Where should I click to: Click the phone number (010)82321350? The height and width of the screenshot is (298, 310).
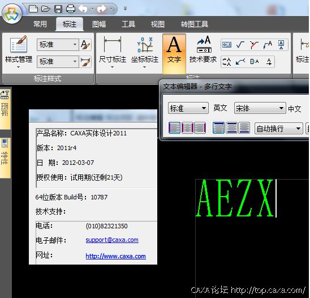(x=106, y=226)
